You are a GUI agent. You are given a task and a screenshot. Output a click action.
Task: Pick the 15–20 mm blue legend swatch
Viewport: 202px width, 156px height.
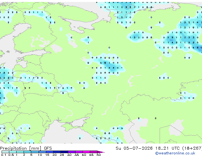50,152
